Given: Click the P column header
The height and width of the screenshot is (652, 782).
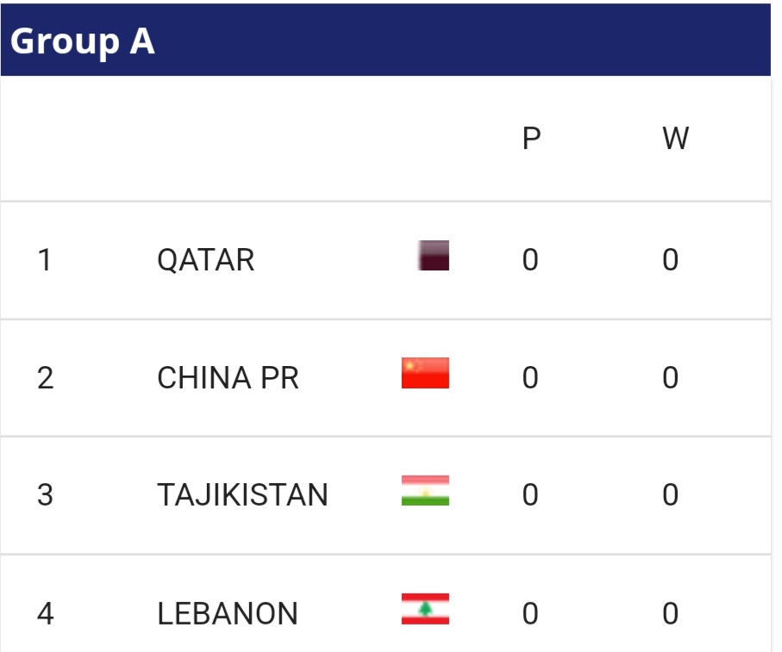Looking at the screenshot, I should (x=531, y=139).
